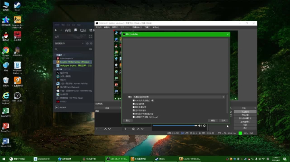Click the Cancel button in properties dialog

(x=224, y=120)
